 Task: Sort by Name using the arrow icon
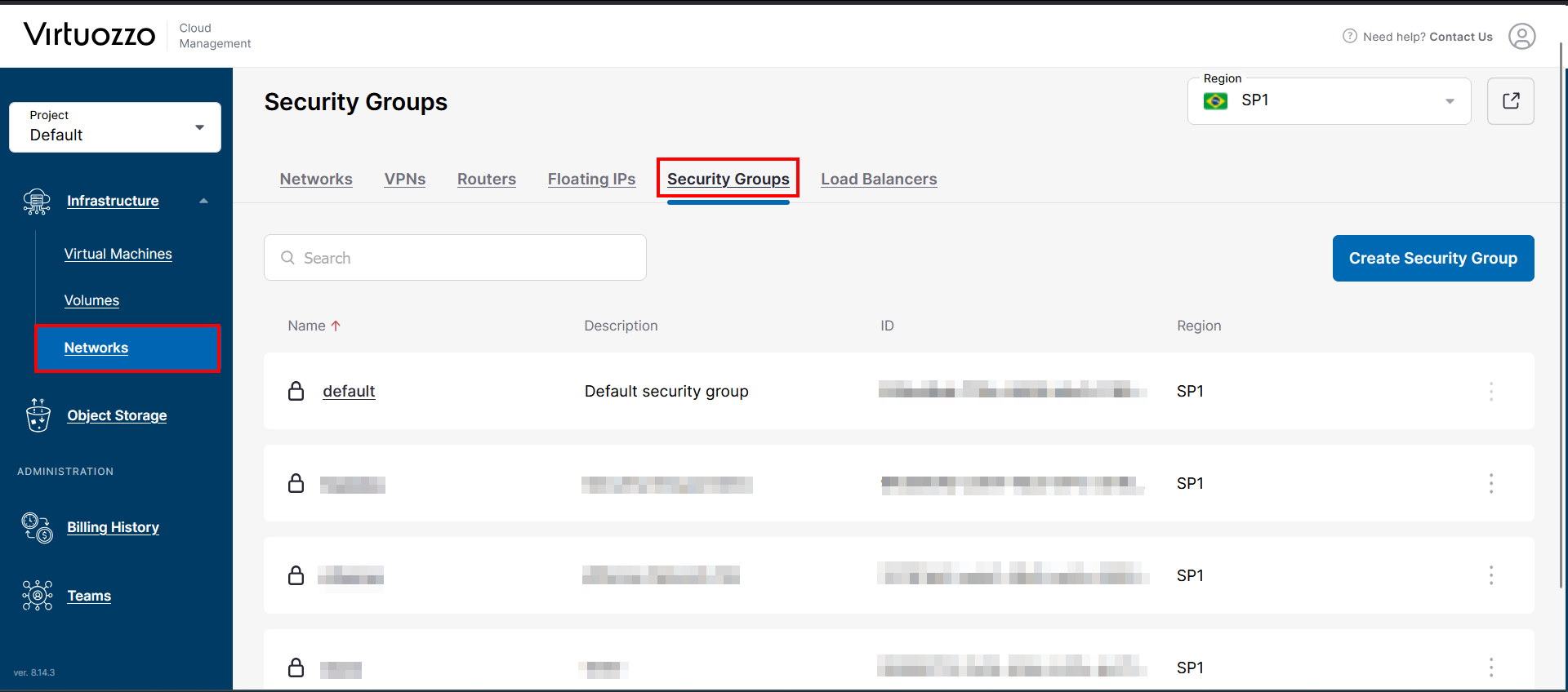(336, 326)
